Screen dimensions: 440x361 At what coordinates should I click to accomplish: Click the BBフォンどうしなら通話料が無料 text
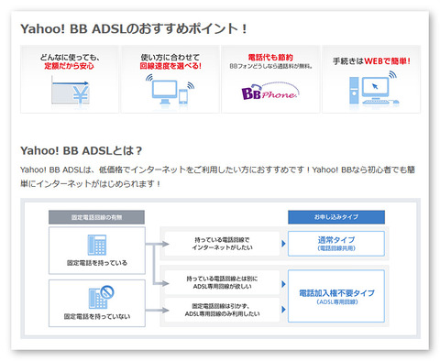pyautogui.click(x=270, y=66)
